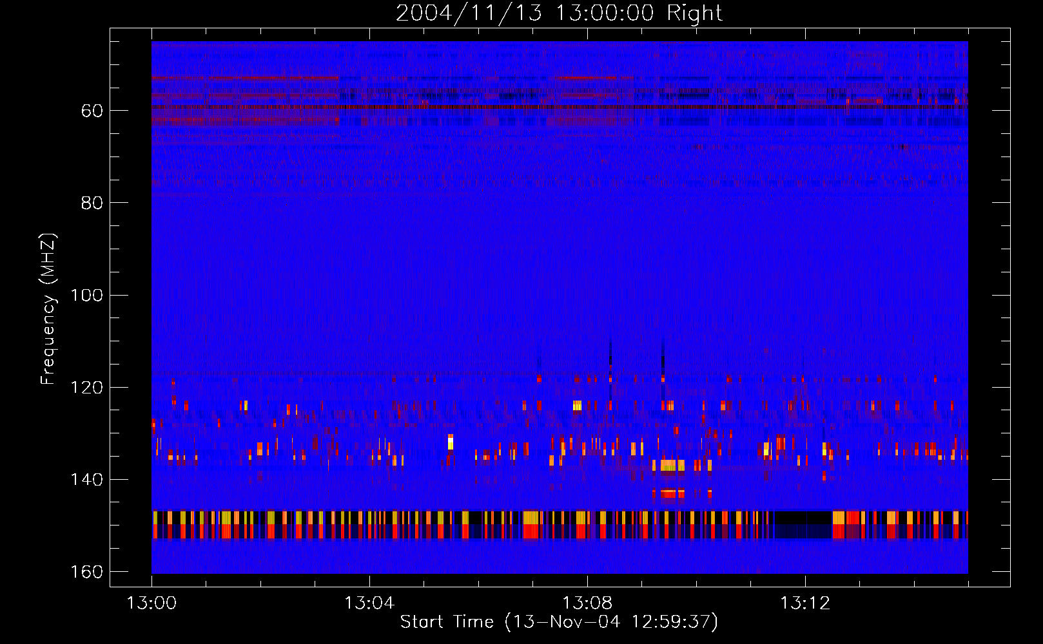Click the 'Frequency (MHZ)' axis label
Viewport: 1043px width, 644px height.
[x=48, y=309]
